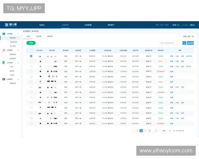Click the green document icon in sidebar
This screenshot has height=159, width=199.
(x=3, y=63)
